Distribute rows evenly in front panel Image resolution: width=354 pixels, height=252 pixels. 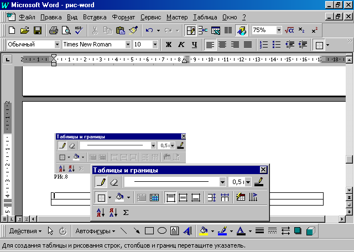tap(211, 198)
